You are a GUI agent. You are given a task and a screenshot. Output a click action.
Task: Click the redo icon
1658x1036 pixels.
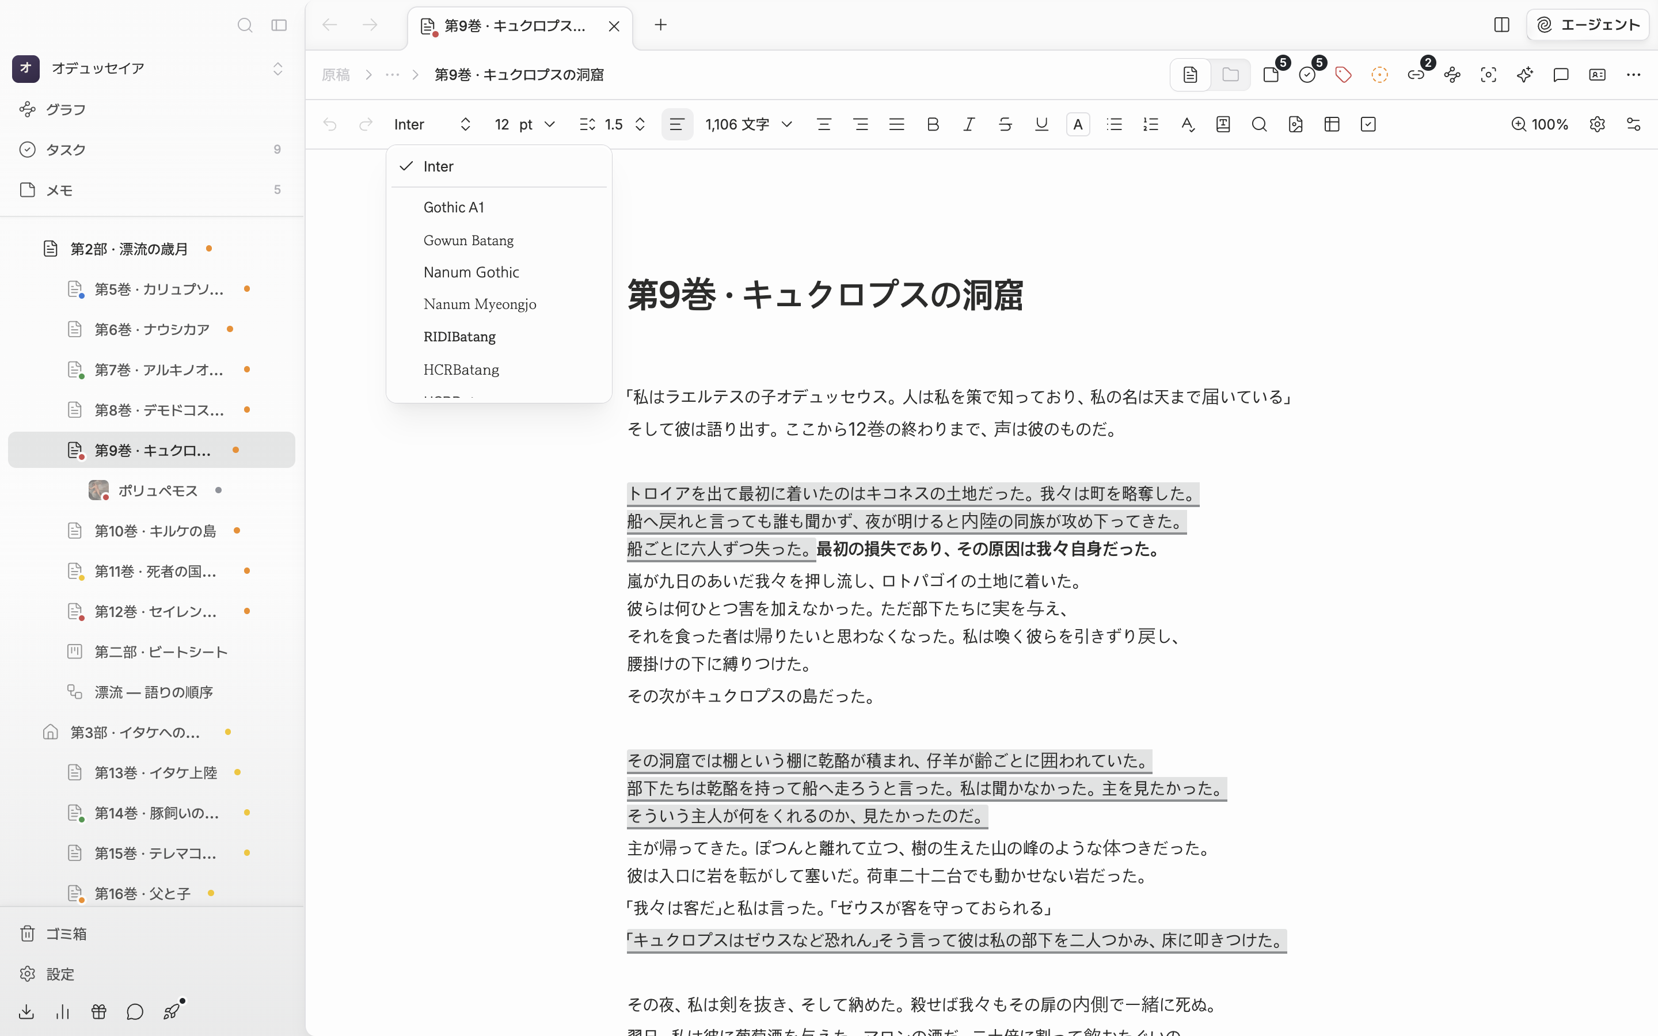tap(366, 124)
